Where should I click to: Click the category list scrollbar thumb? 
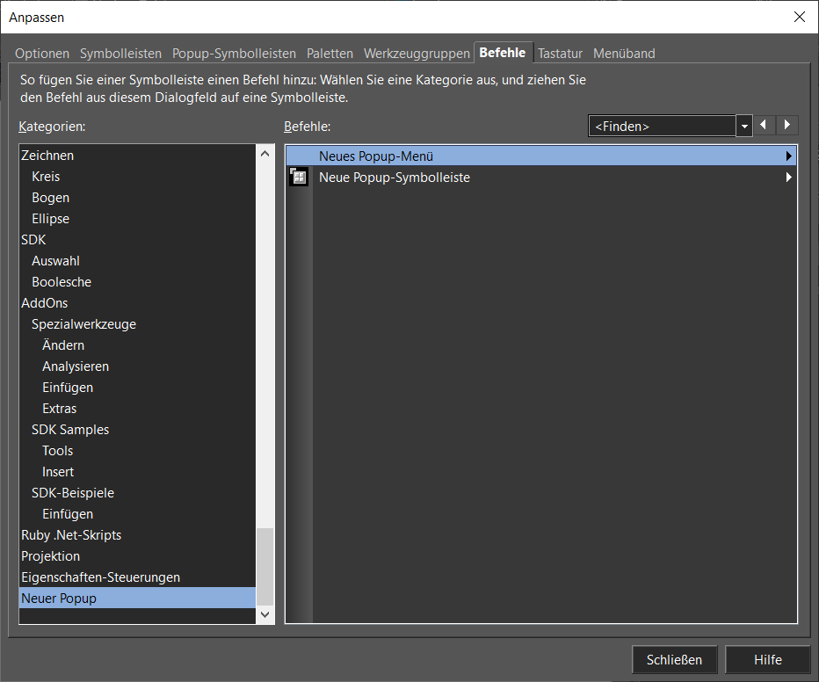[x=265, y=567]
